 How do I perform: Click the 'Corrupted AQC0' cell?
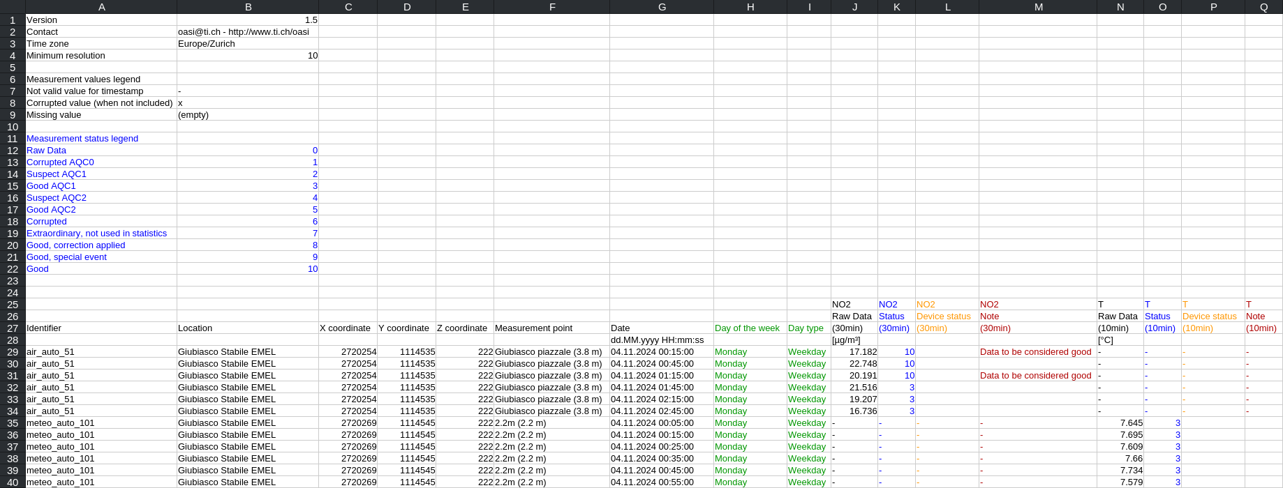point(101,162)
